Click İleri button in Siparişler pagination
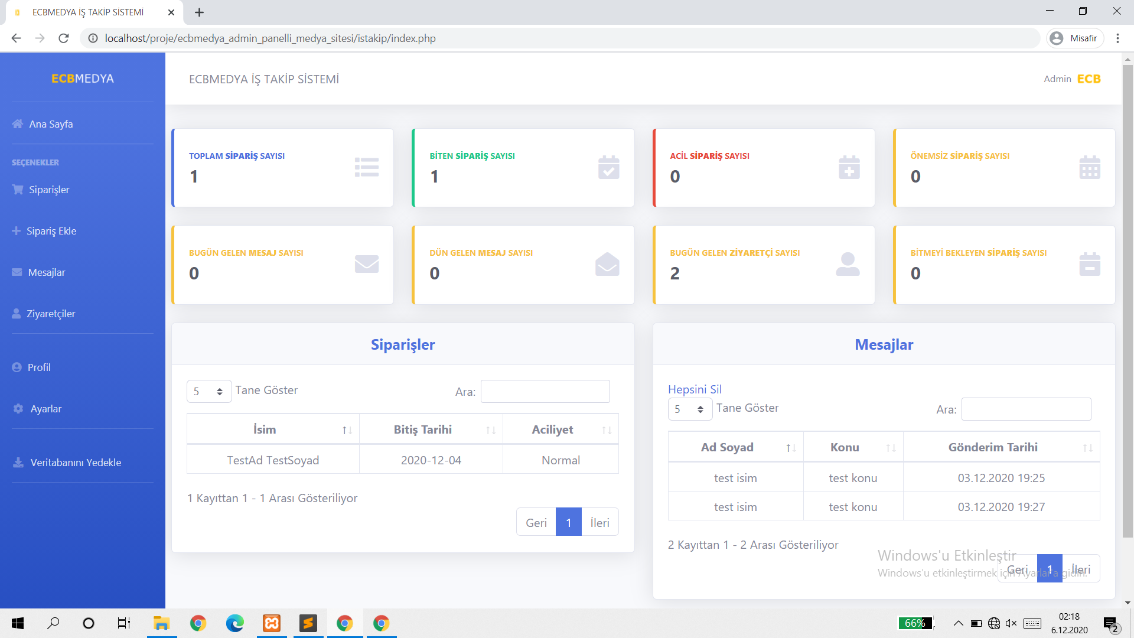Viewport: 1134px width, 638px height. [x=599, y=522]
